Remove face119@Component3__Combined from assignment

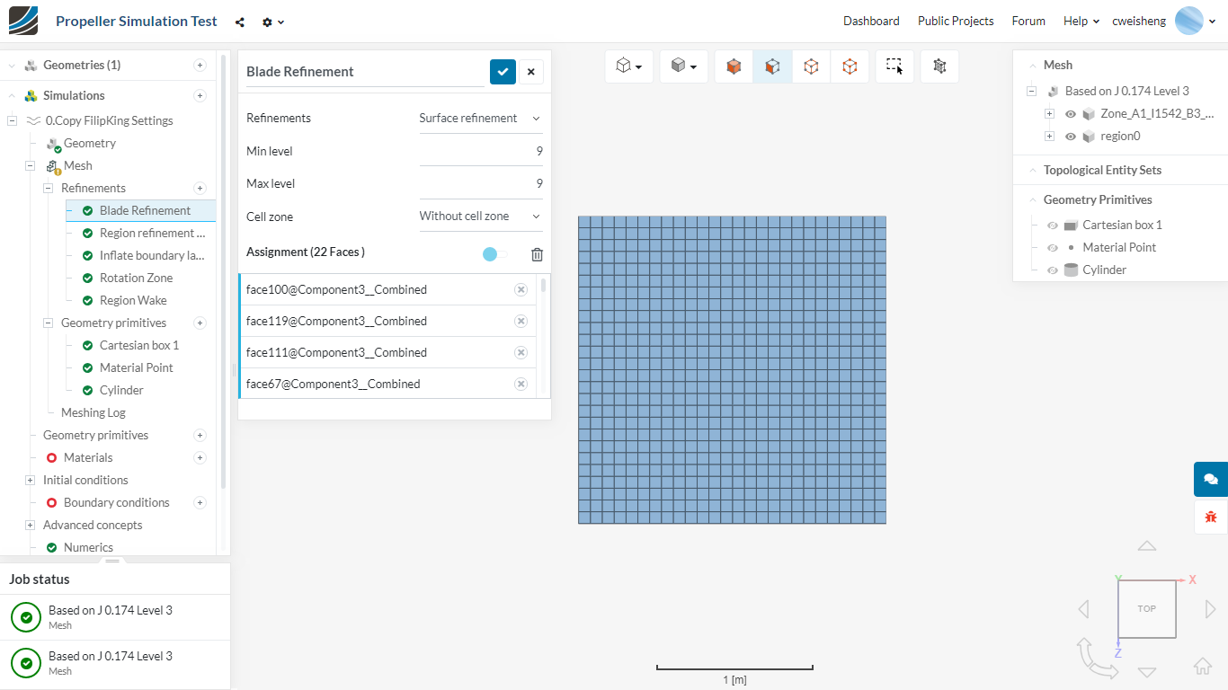pyautogui.click(x=521, y=321)
